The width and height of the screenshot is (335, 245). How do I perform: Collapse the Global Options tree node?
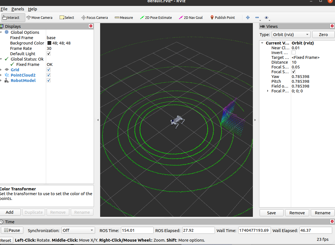[x=1, y=32]
